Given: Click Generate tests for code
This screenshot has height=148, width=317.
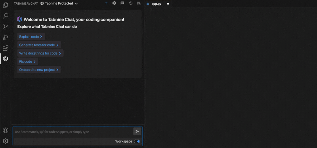Looking at the screenshot, I should 39,45.
